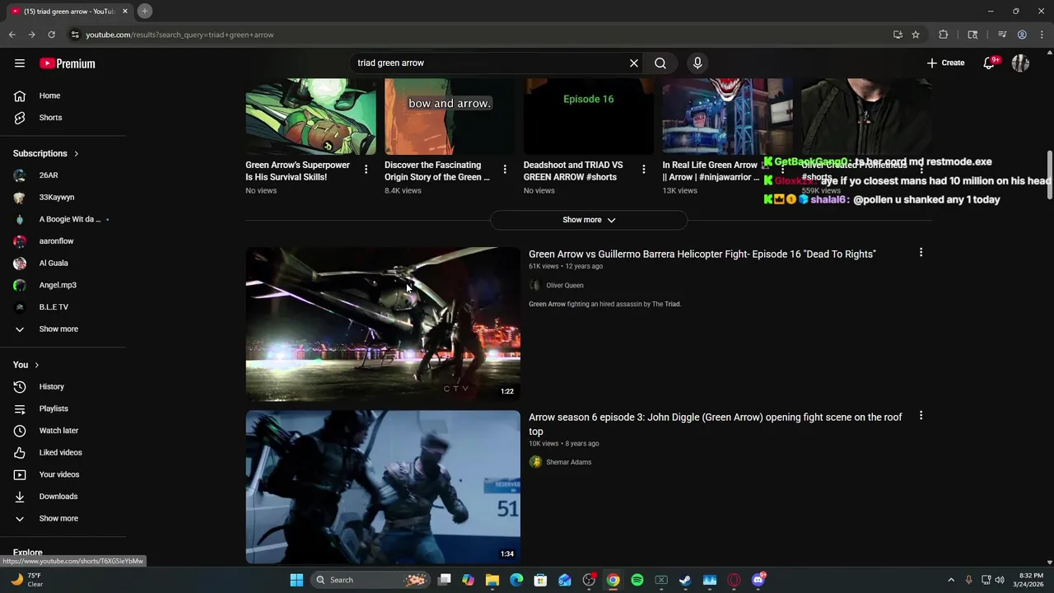Open Chrome extensions puzzle icon
Viewport: 1054px width, 593px height.
click(944, 35)
